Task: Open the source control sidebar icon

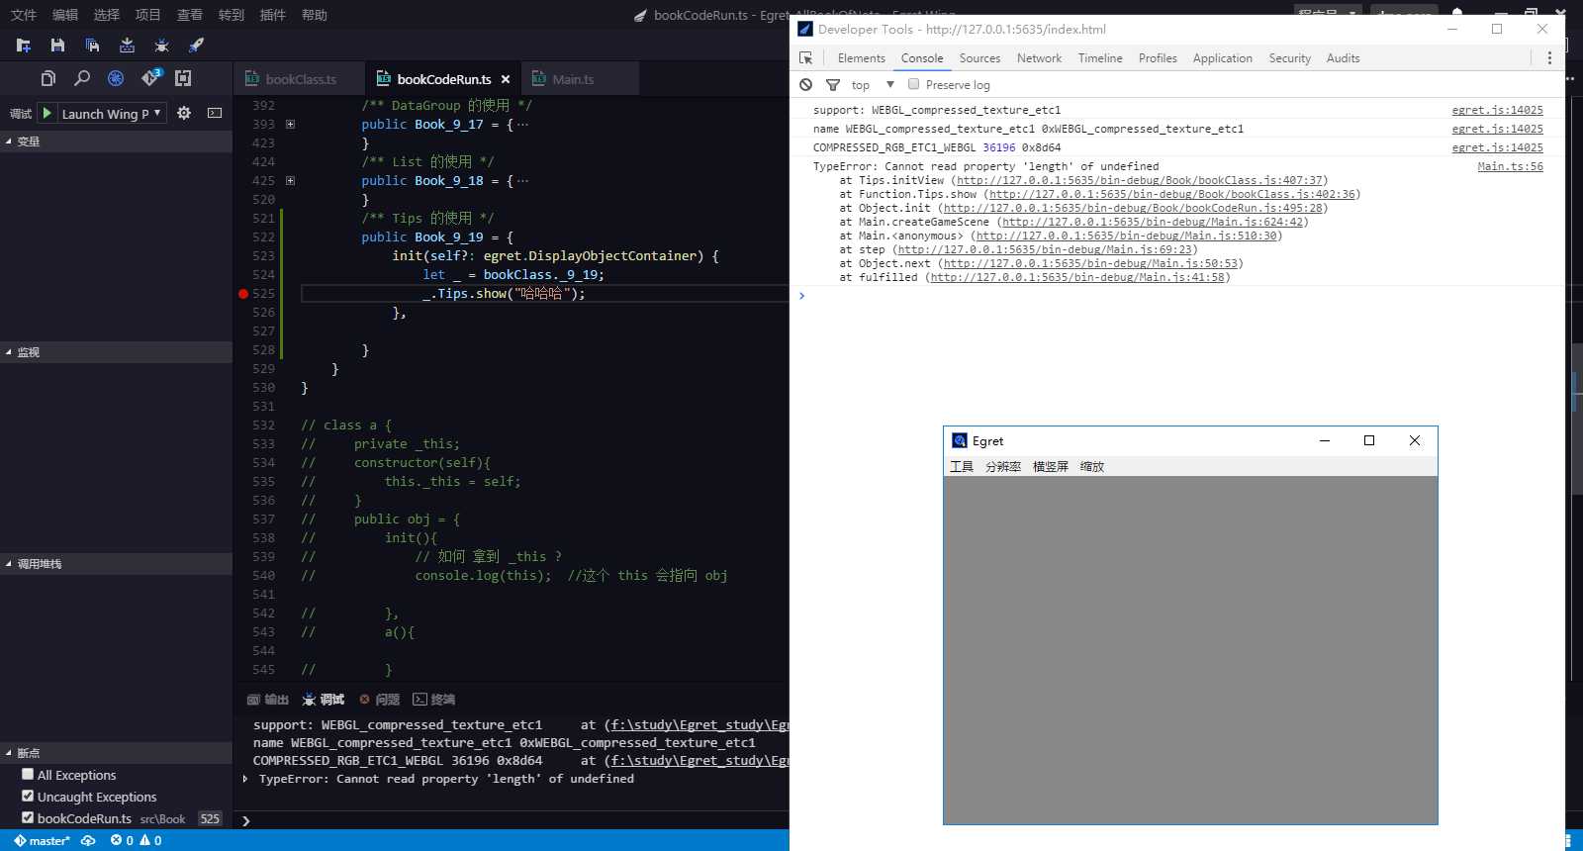Action: 150,77
